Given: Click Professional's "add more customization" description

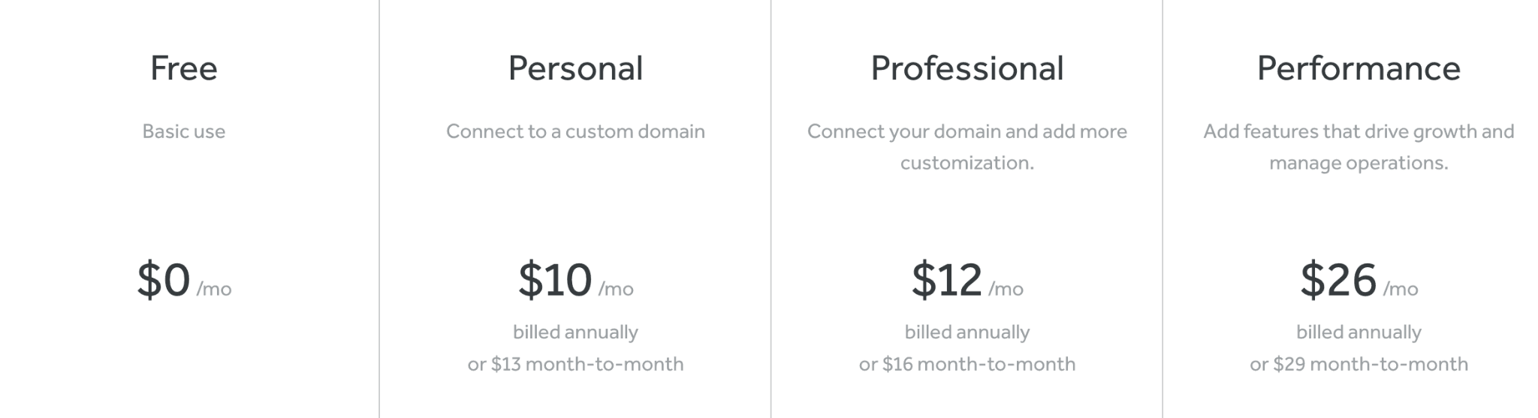Looking at the screenshot, I should pos(967,147).
